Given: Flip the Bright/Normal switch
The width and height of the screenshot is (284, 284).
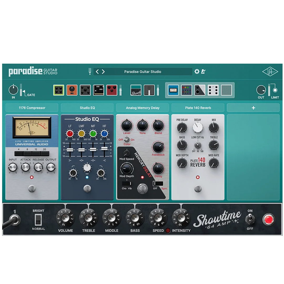Looking at the screenshot, I should (38, 220).
